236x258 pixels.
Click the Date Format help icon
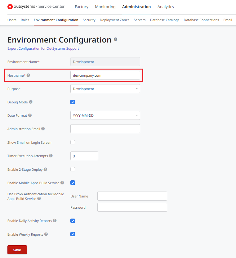pos(30,115)
